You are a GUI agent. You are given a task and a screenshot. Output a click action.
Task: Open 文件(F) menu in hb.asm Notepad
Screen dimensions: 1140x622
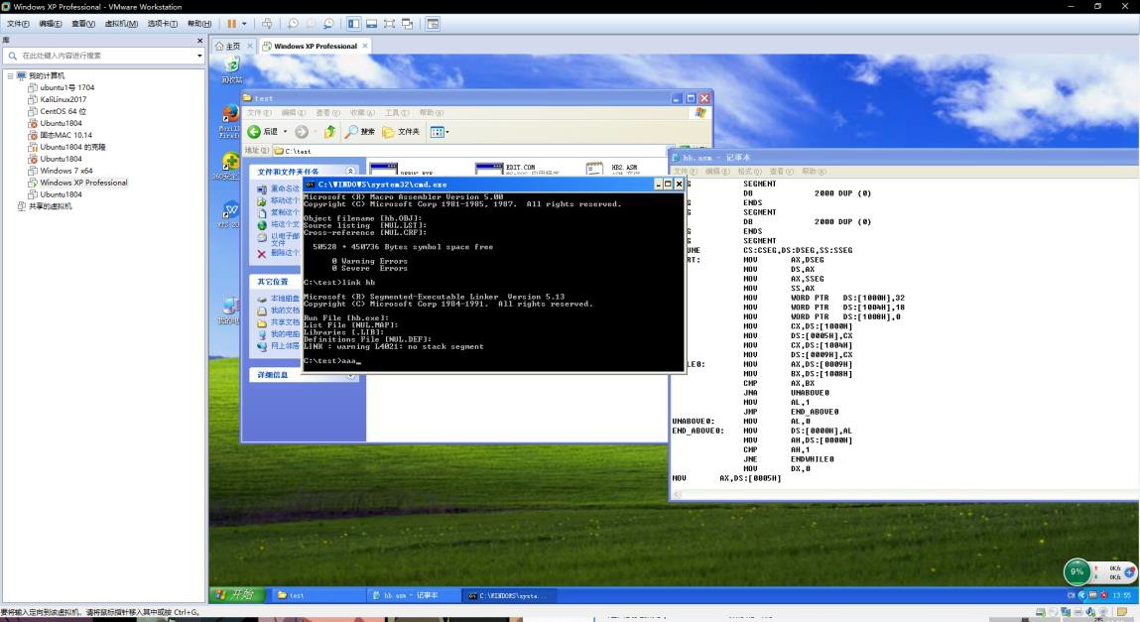[685, 172]
